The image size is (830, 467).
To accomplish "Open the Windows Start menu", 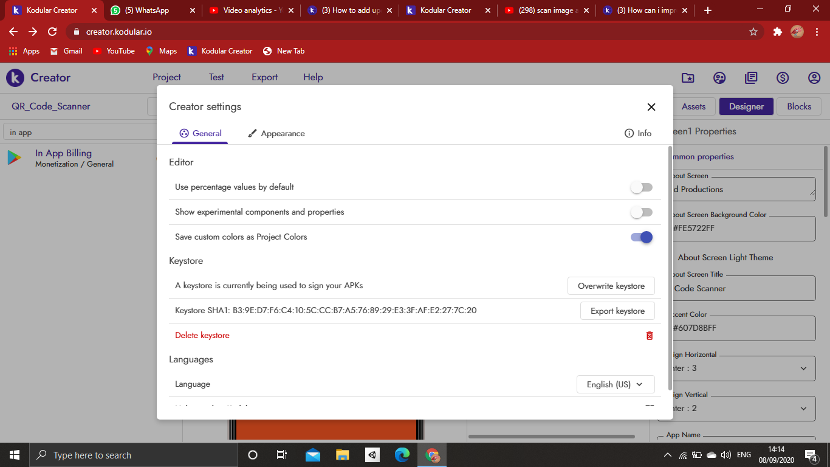I will point(15,455).
